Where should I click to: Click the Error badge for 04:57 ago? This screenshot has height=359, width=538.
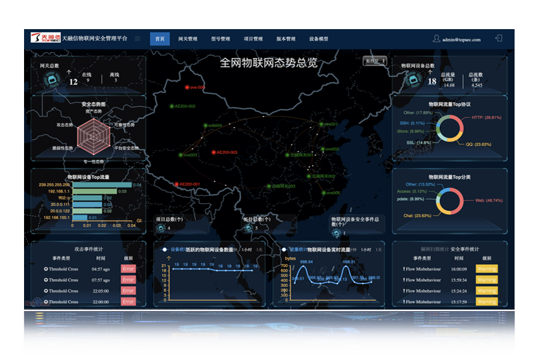[128, 268]
